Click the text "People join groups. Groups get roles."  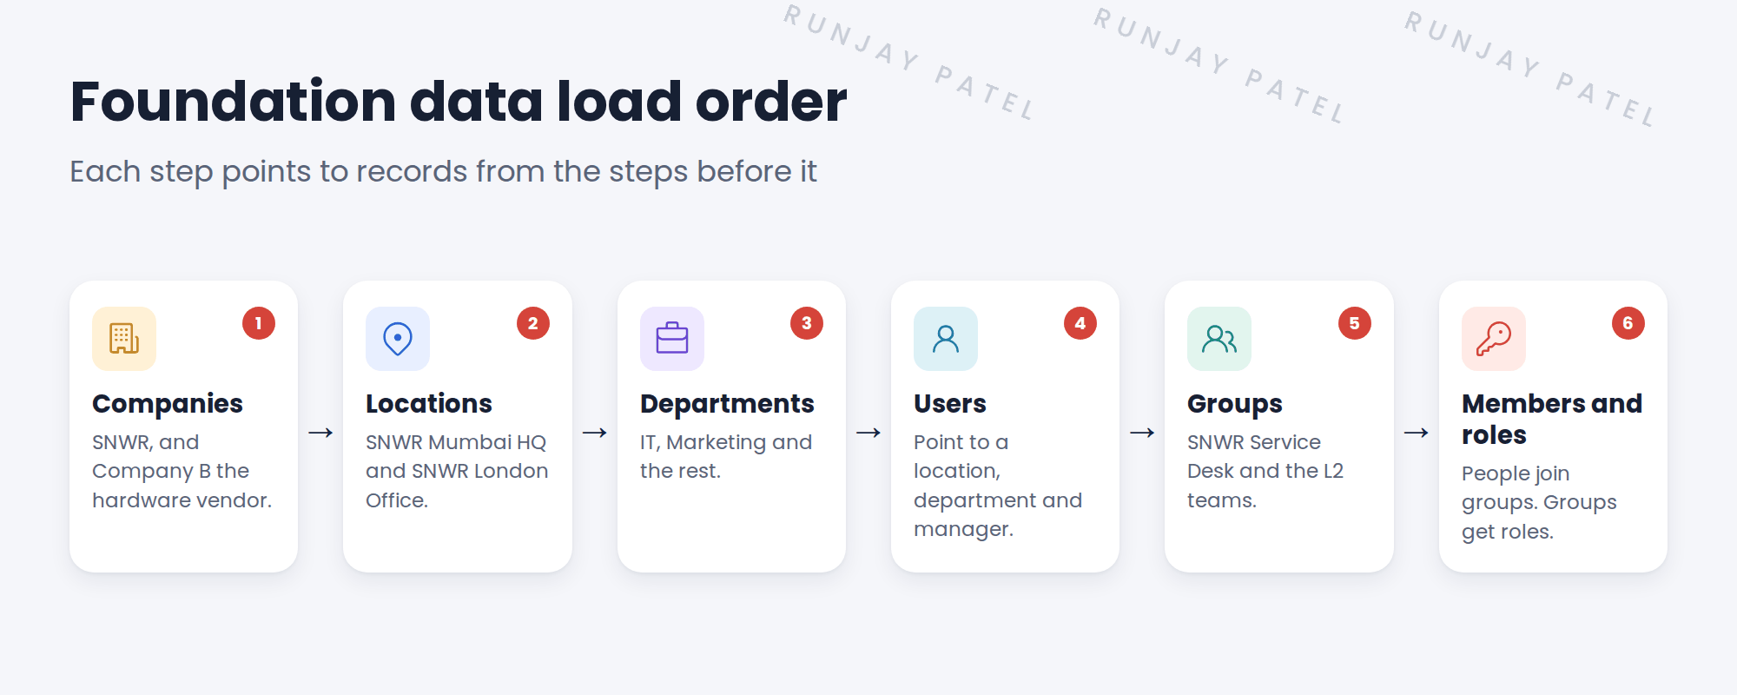tap(1539, 502)
